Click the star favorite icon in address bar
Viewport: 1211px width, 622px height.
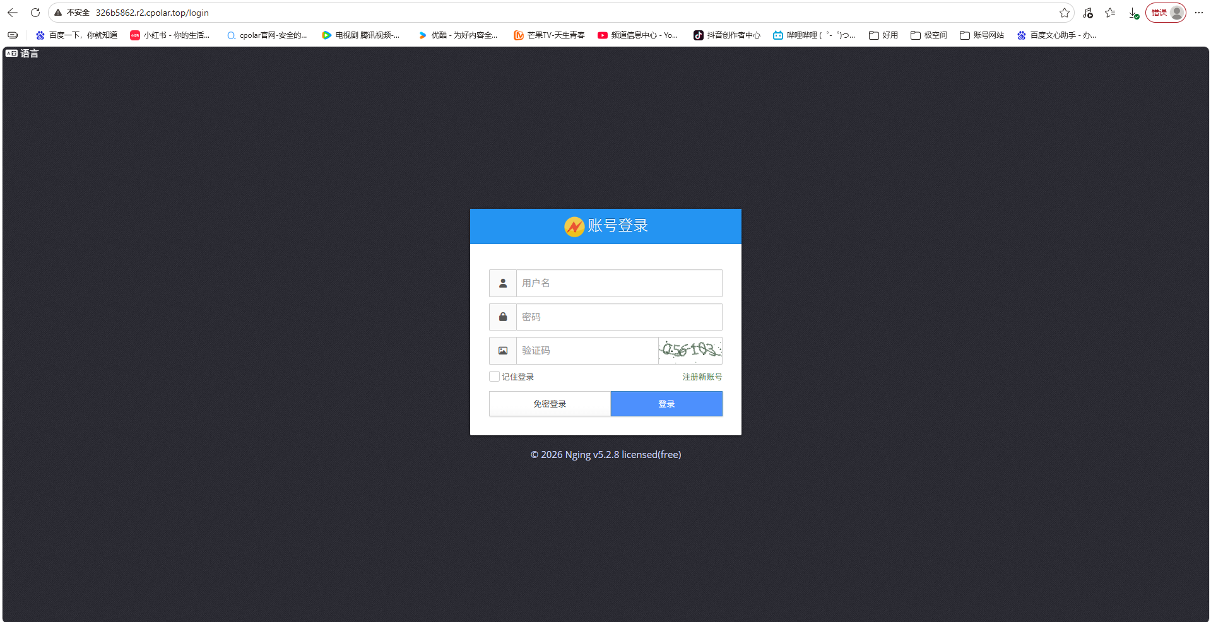(x=1065, y=13)
